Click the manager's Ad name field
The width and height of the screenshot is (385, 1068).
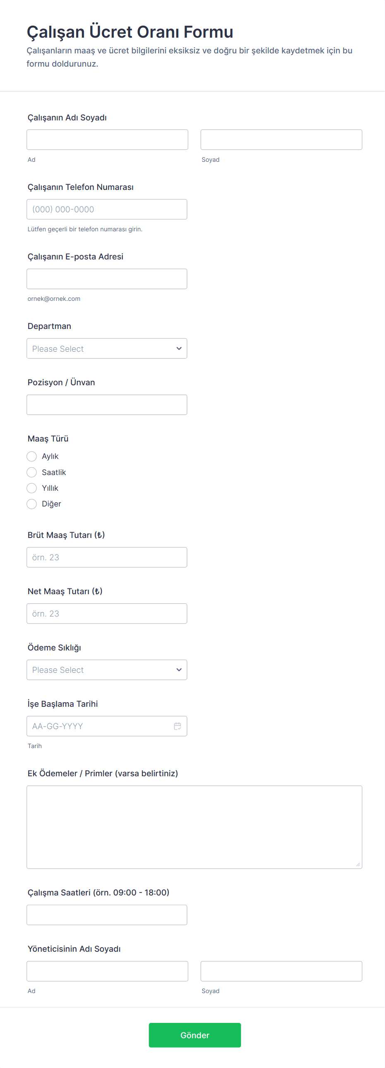coord(107,971)
